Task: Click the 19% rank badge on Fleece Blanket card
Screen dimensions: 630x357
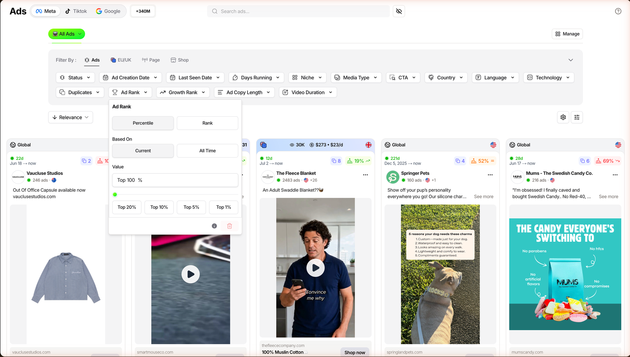Action: (x=358, y=161)
